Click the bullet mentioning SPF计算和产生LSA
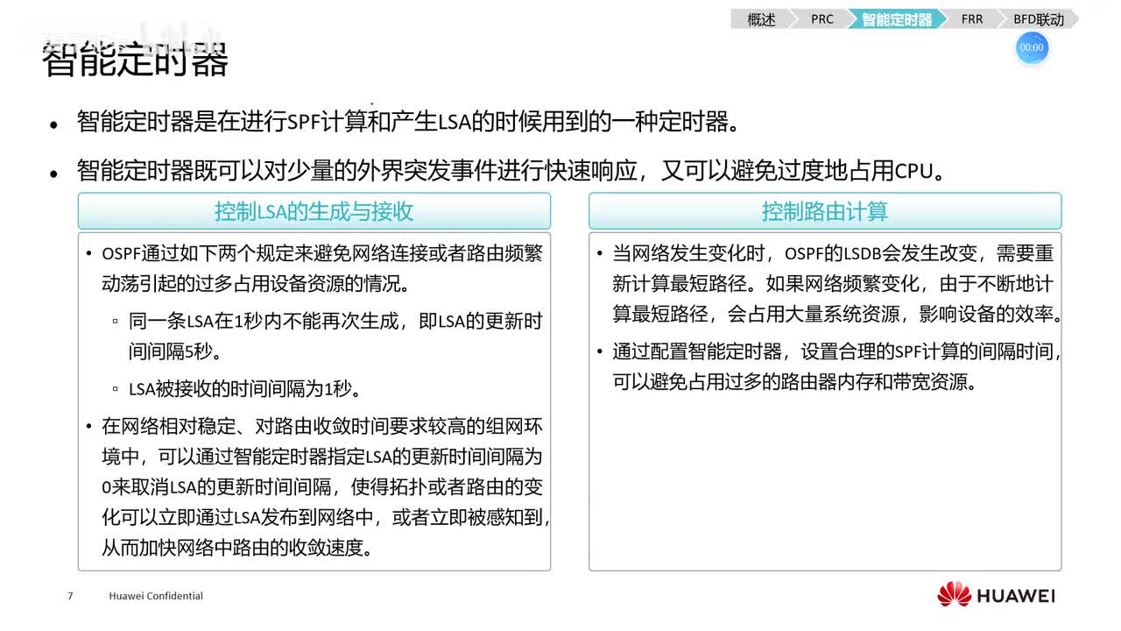Viewport: 1121px width, 631px height. pyautogui.click(x=408, y=122)
